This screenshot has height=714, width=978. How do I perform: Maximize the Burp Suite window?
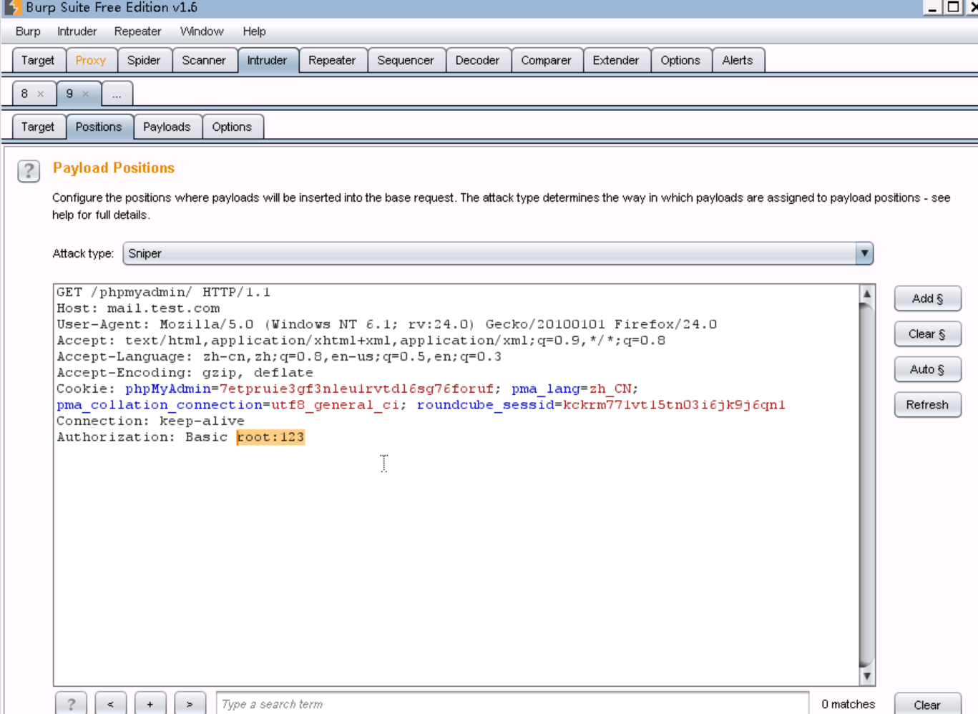click(953, 7)
